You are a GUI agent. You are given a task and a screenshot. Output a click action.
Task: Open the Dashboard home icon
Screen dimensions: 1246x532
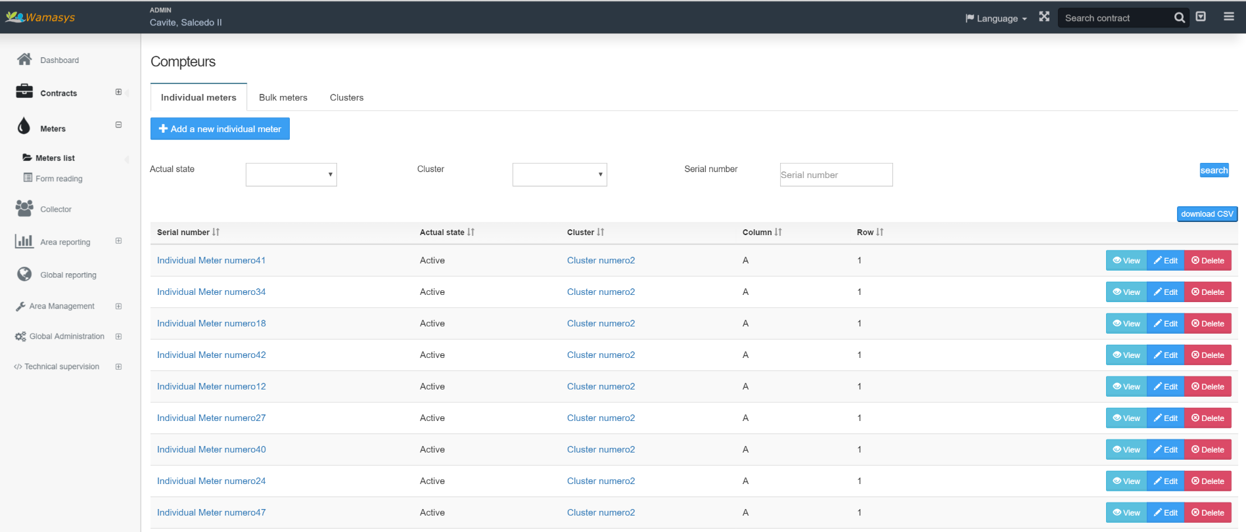point(24,60)
